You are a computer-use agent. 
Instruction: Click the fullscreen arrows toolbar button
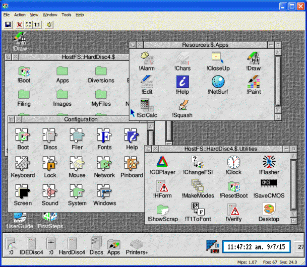(x=28, y=25)
